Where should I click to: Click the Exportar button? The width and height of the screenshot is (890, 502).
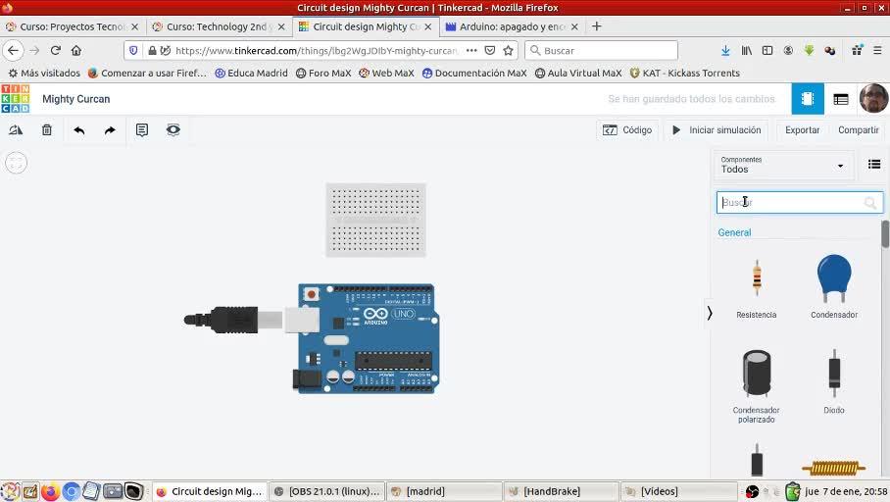[x=802, y=130]
